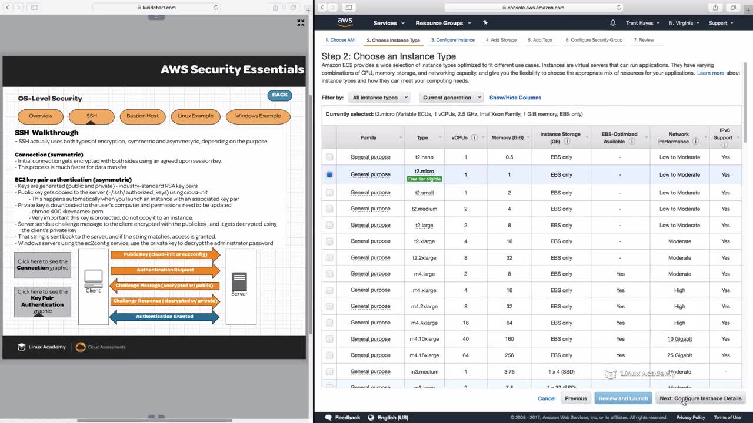Image resolution: width=753 pixels, height=423 pixels.
Task: Open the Share menu in the lucidchart.com window
Action: pyautogui.click(x=275, y=8)
